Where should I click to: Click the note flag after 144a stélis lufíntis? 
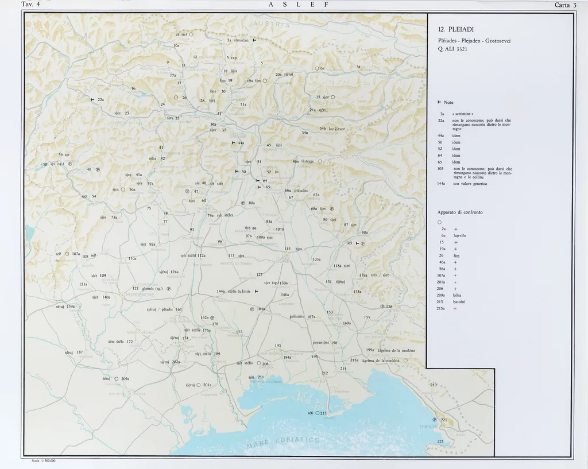point(256,292)
